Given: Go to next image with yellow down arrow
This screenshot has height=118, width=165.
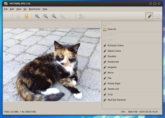Looking at the screenshot, I should [27, 16].
